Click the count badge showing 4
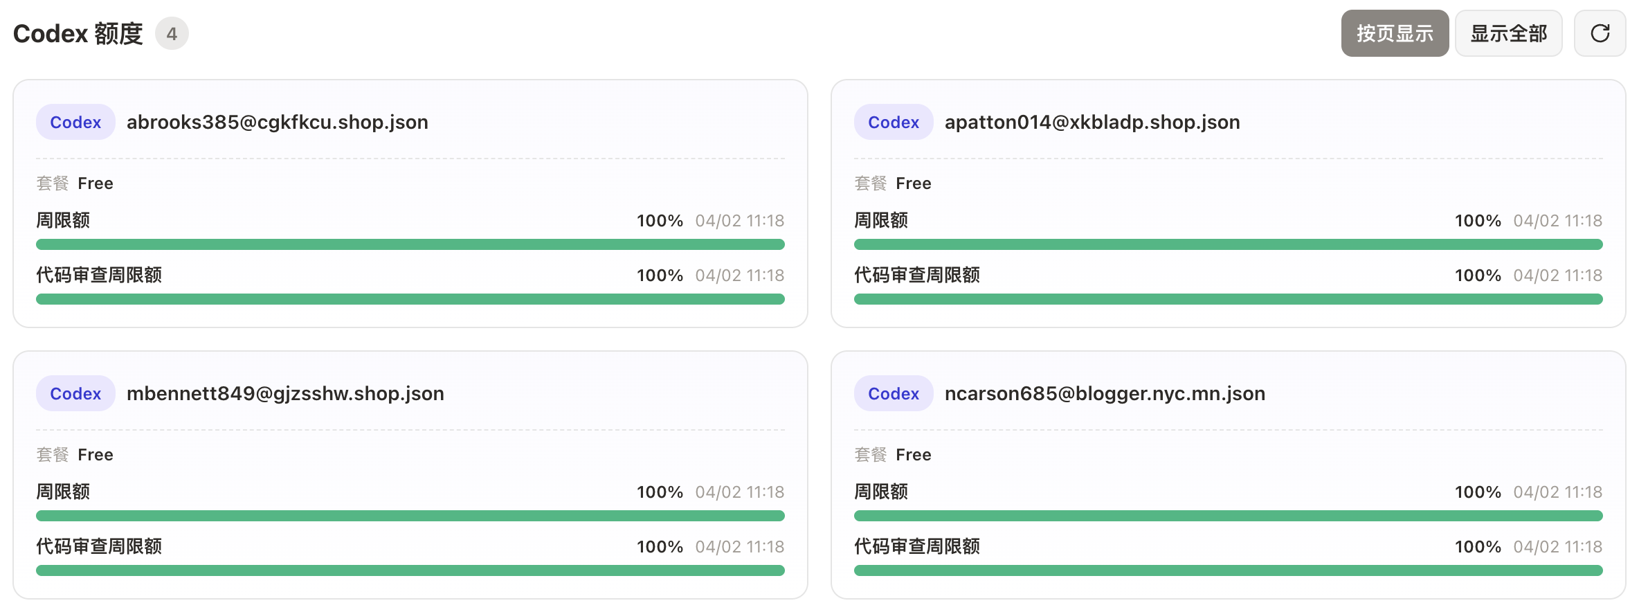 tap(172, 34)
